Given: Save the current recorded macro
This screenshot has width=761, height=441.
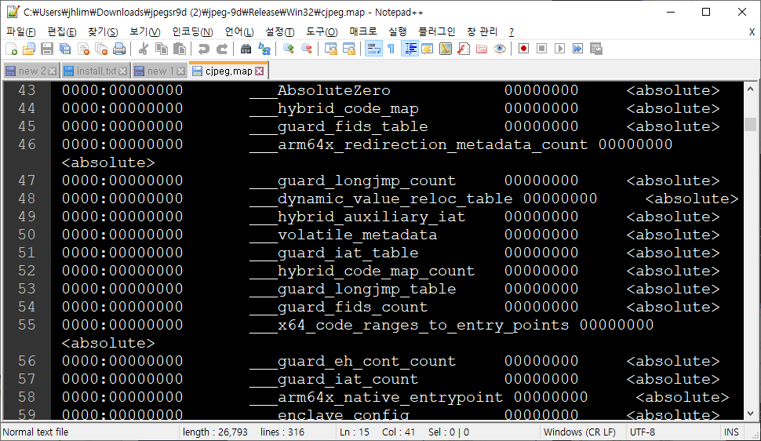Looking at the screenshot, I should point(596,49).
